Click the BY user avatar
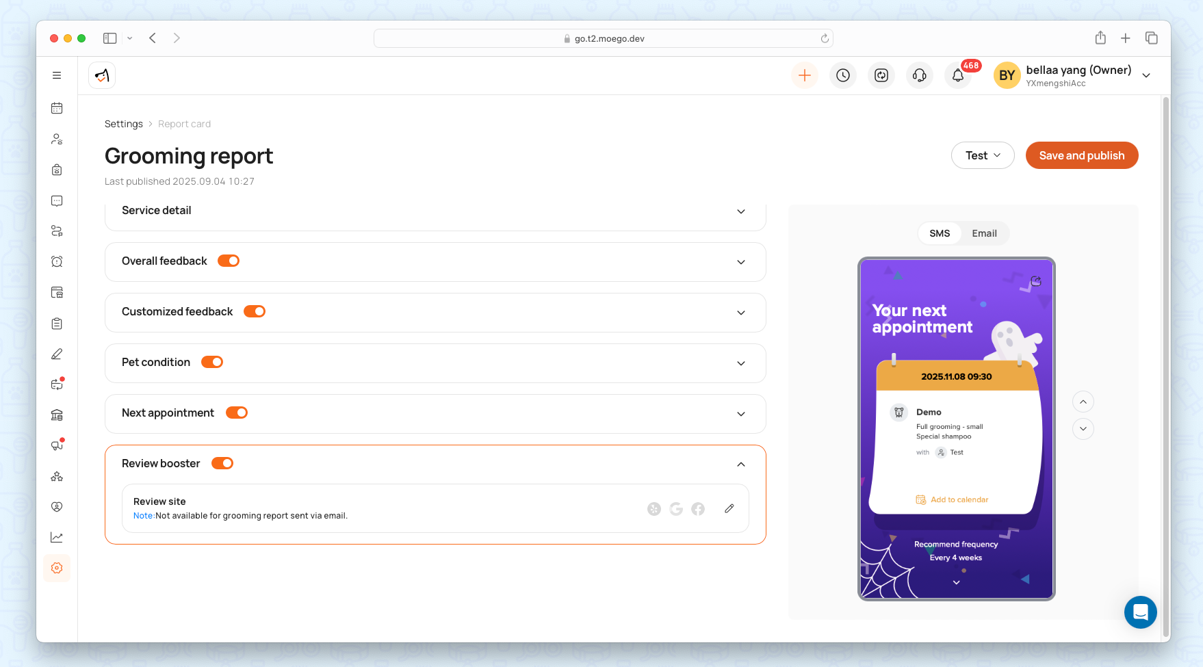1203x667 pixels. (x=1007, y=75)
